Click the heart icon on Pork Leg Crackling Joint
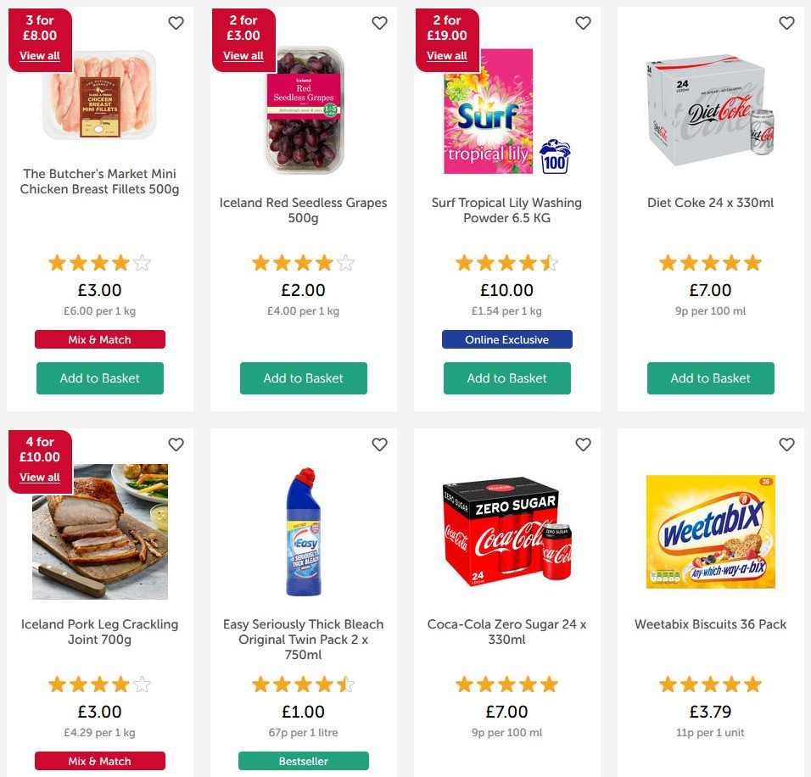Image resolution: width=811 pixels, height=777 pixels. coord(176,444)
